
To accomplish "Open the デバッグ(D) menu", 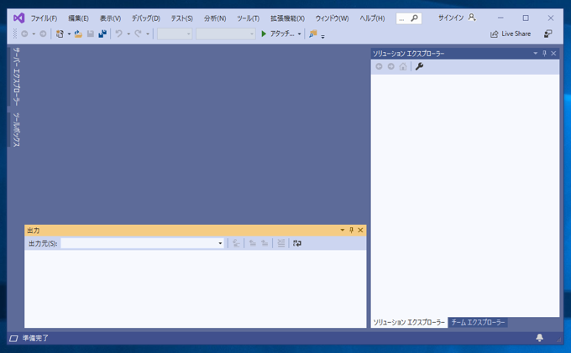I will 145,18.
